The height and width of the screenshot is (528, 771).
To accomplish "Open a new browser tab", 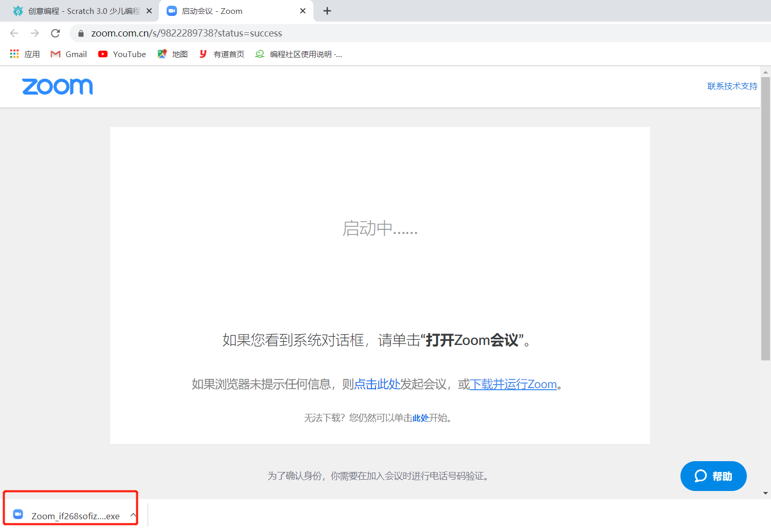I will (x=327, y=11).
